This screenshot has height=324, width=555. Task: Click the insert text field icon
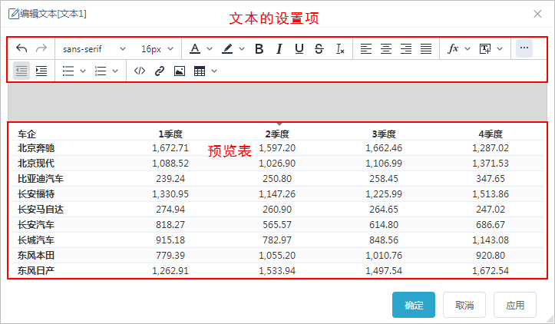point(485,48)
